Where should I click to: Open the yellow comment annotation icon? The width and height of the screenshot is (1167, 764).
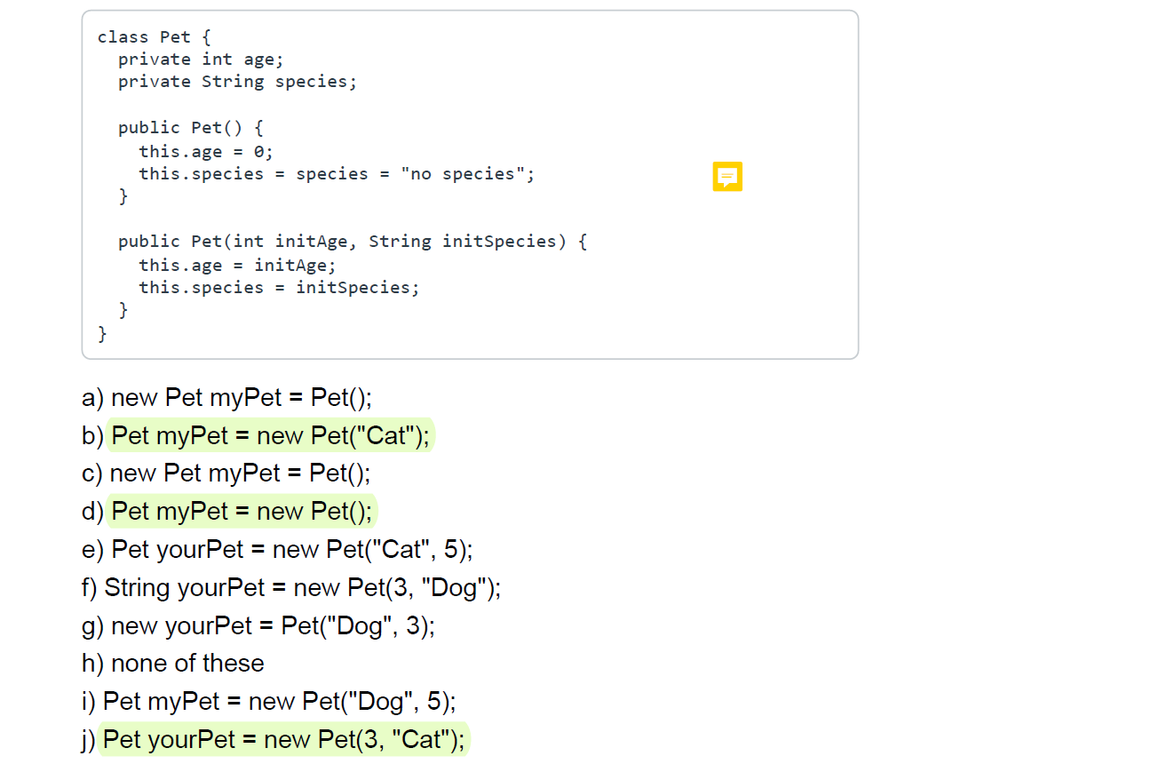pos(727,176)
